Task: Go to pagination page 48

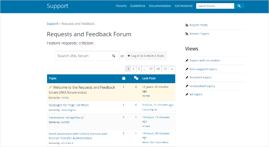Action: (158, 69)
